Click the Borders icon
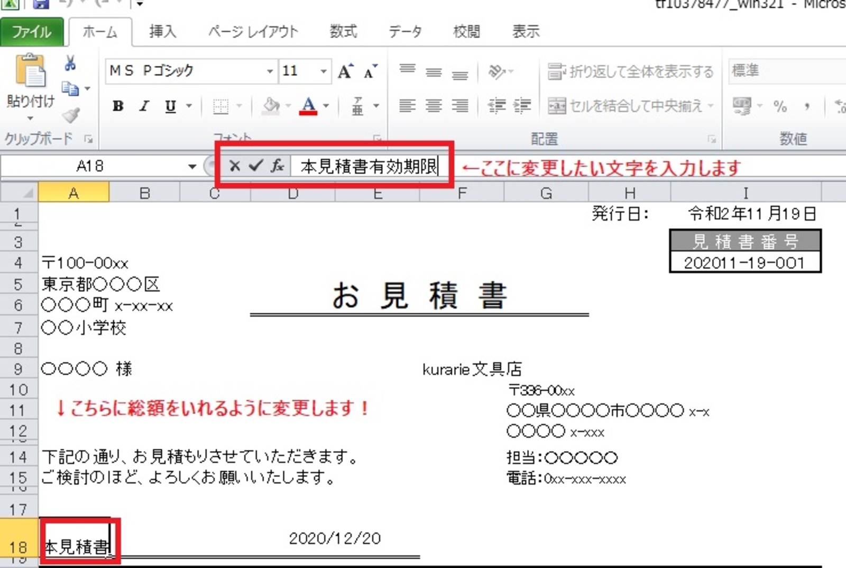The width and height of the screenshot is (846, 568). (x=220, y=106)
